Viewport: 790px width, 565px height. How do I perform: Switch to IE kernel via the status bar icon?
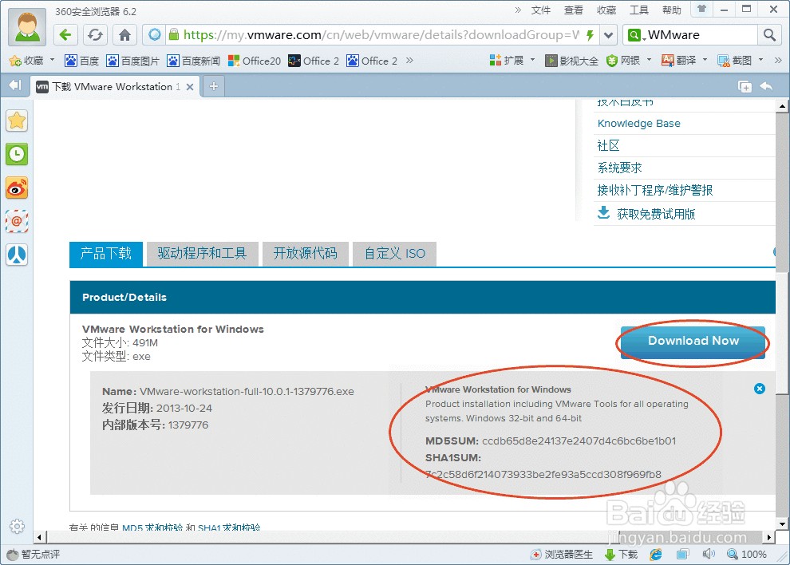[x=655, y=553]
